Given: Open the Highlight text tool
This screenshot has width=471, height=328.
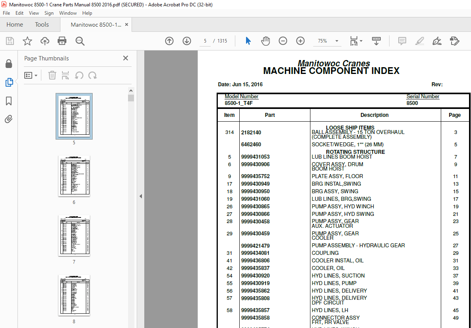Looking at the screenshot, I should coord(419,41).
